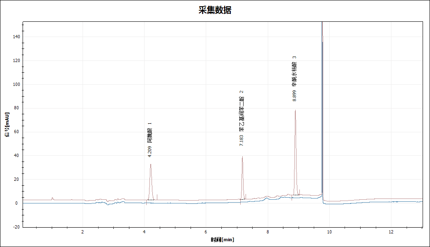Click the Y-axis title 信号[mAU]
This screenshot has height=247, width=430.
pyautogui.click(x=7, y=125)
